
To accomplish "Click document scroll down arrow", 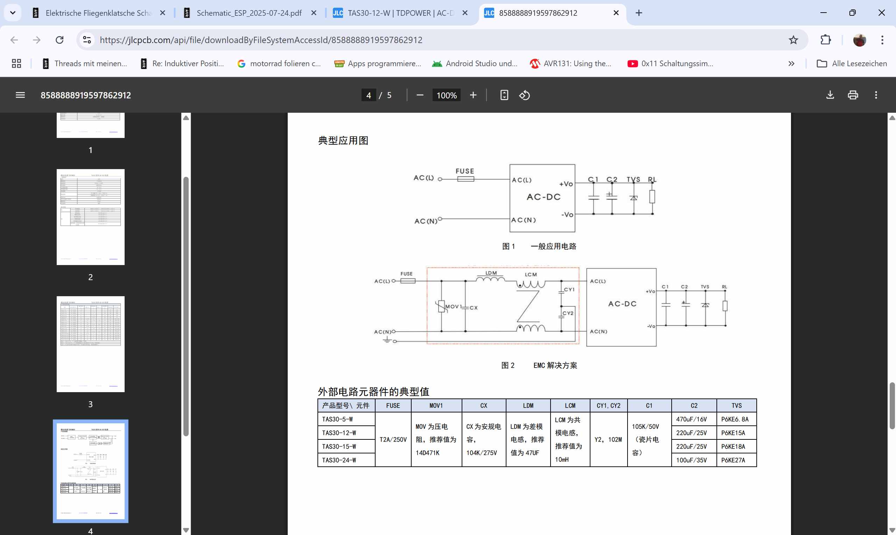I will click(x=892, y=530).
